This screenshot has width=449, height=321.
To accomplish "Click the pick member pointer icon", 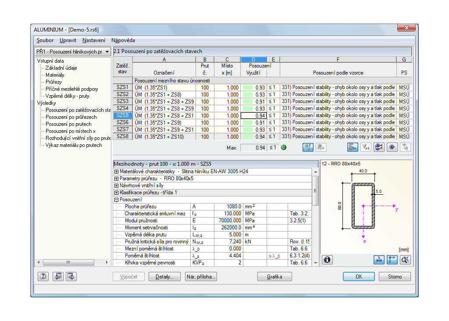I will tap(406, 147).
